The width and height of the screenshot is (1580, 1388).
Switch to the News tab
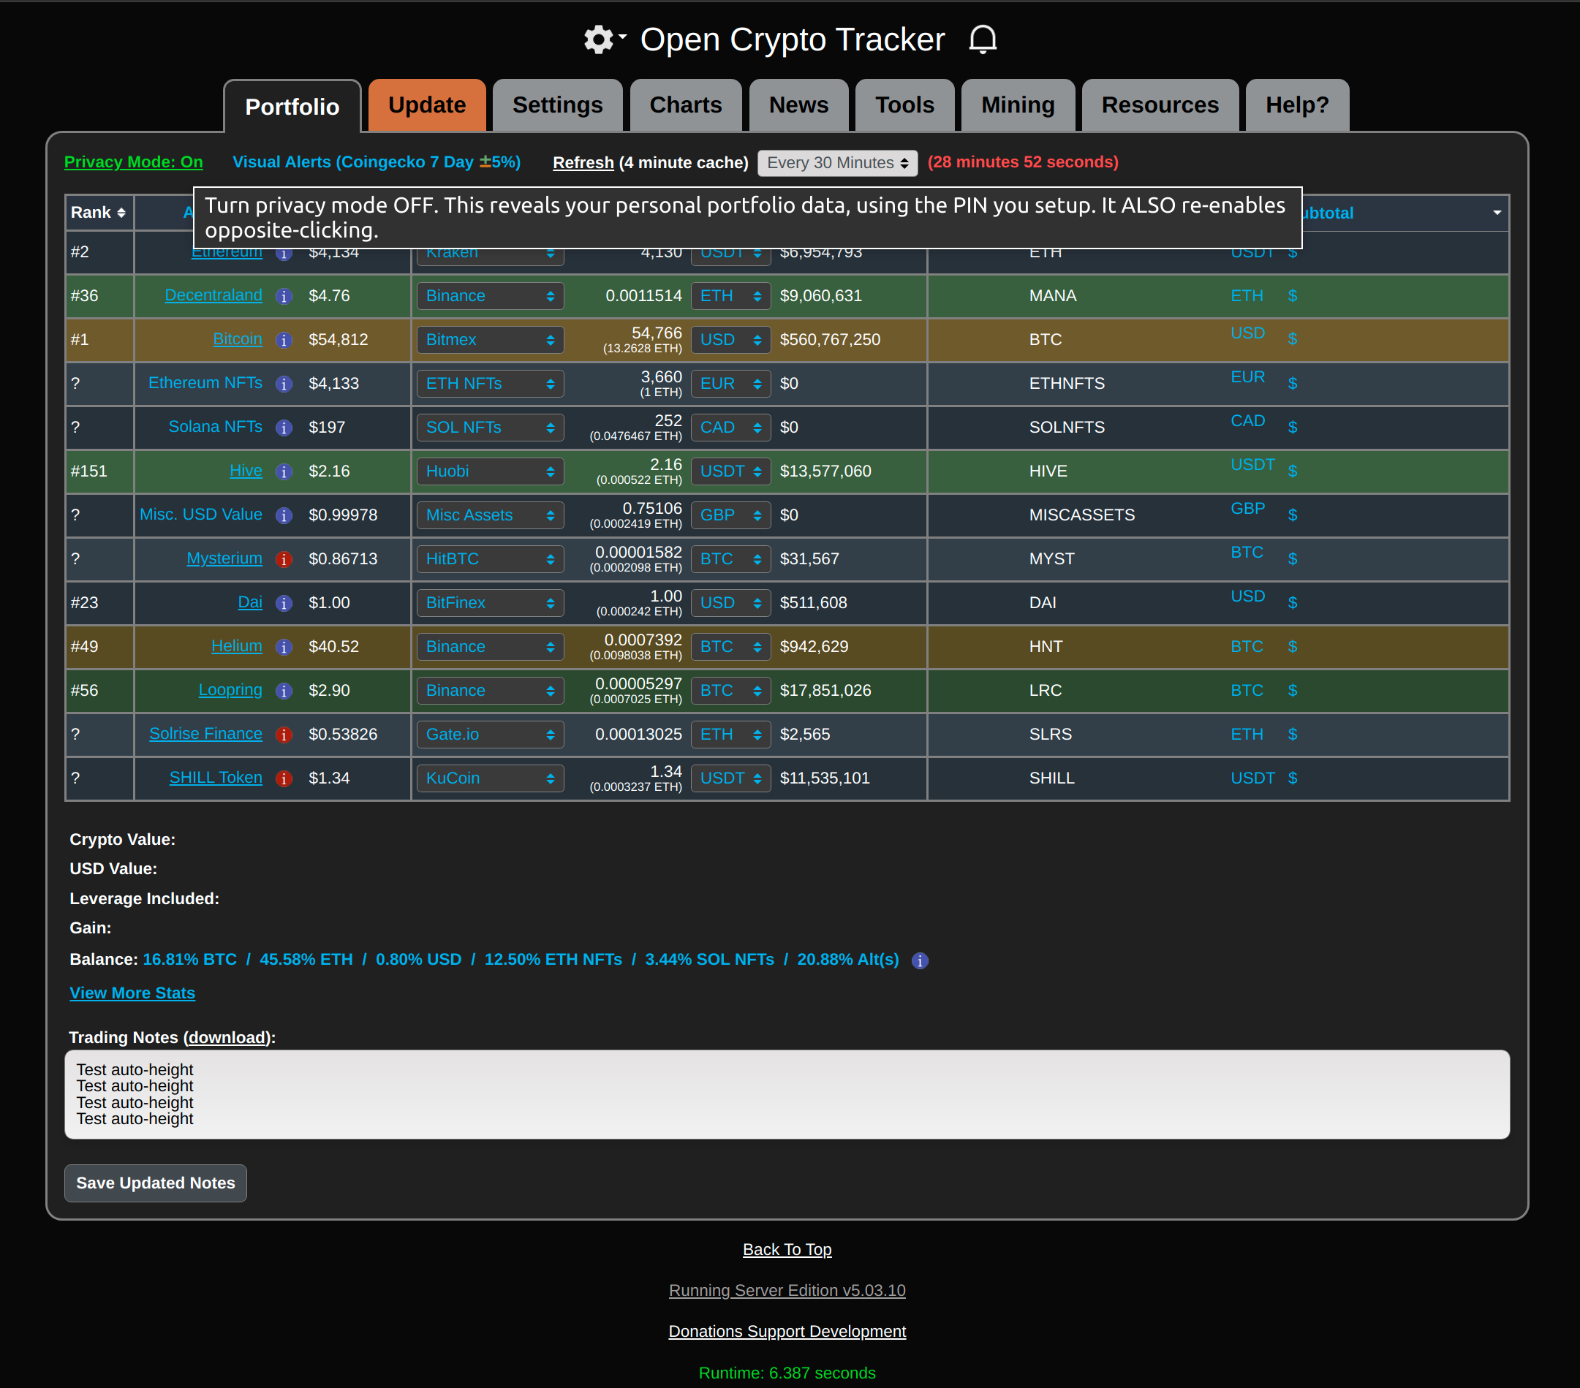798,105
